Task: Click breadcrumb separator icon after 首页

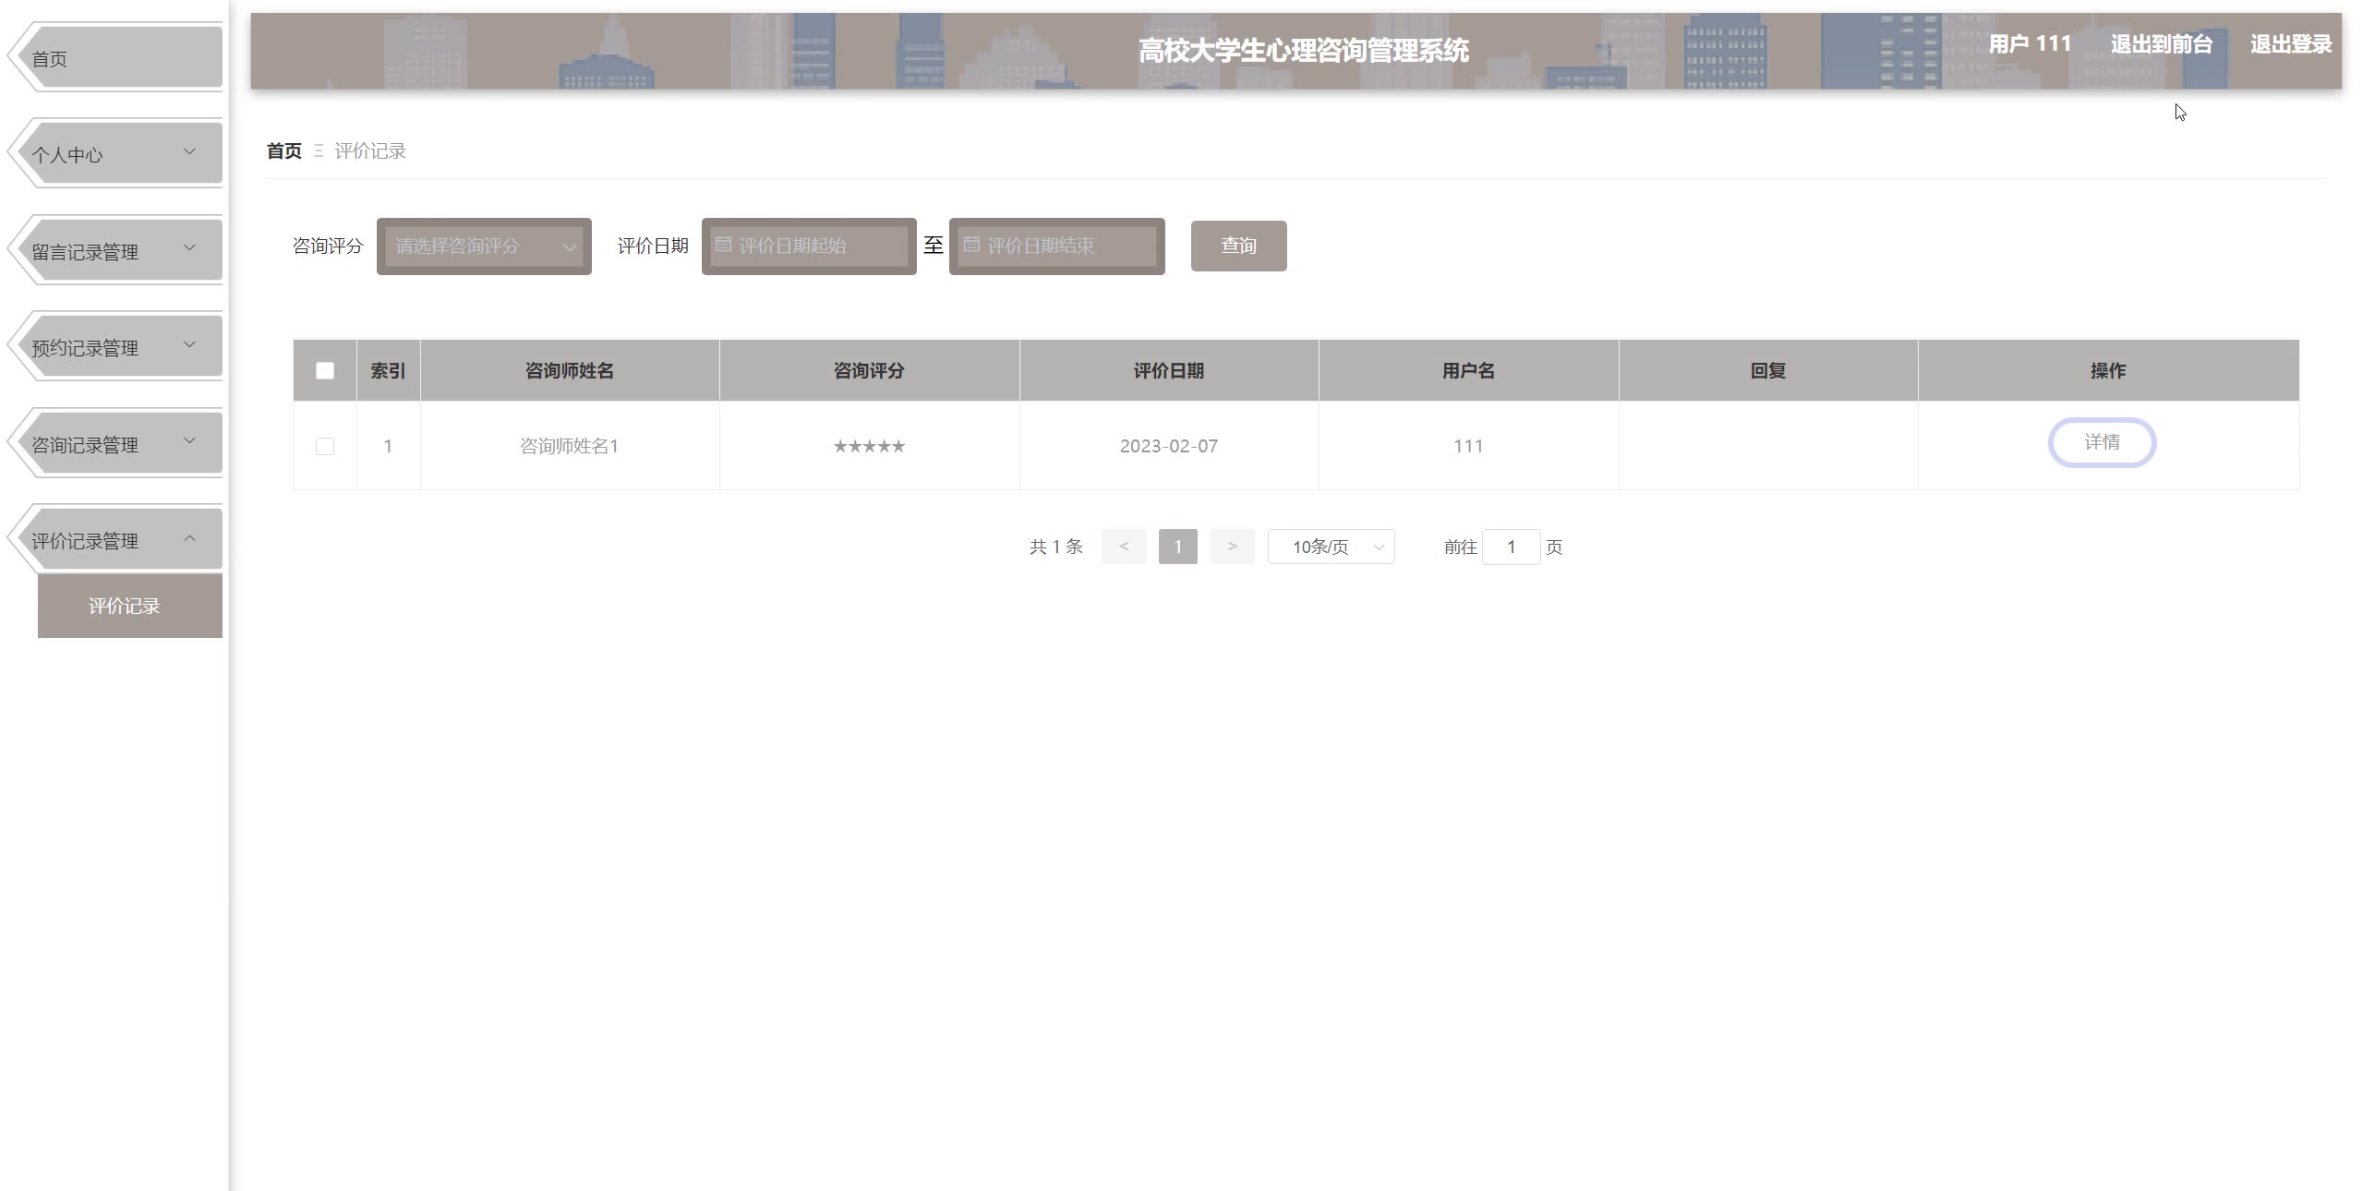Action: [318, 150]
